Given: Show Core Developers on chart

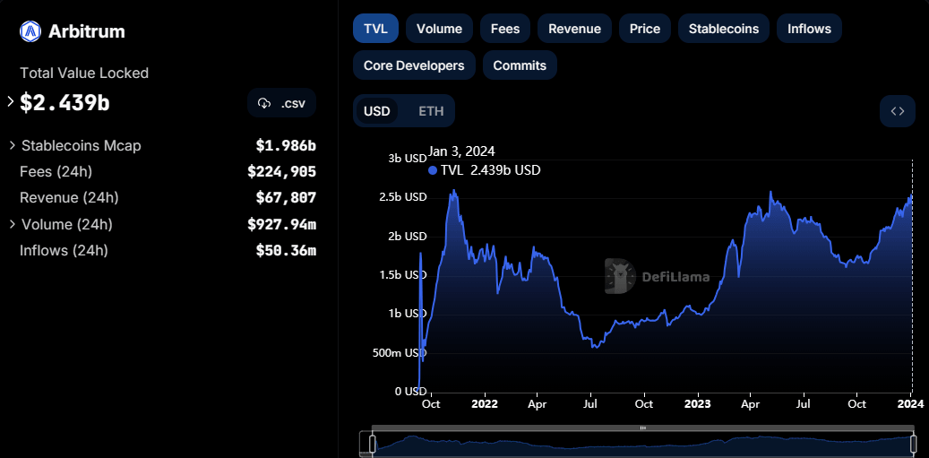Looking at the screenshot, I should pos(414,65).
